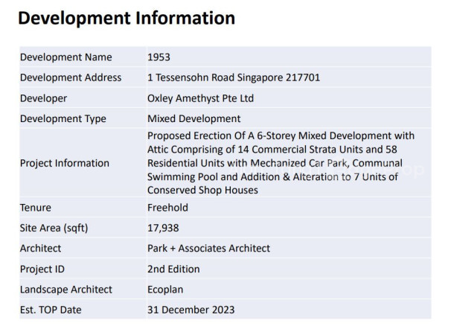Click the Freehold tenure value

[167, 208]
